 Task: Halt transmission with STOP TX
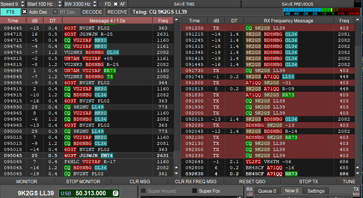308,182
